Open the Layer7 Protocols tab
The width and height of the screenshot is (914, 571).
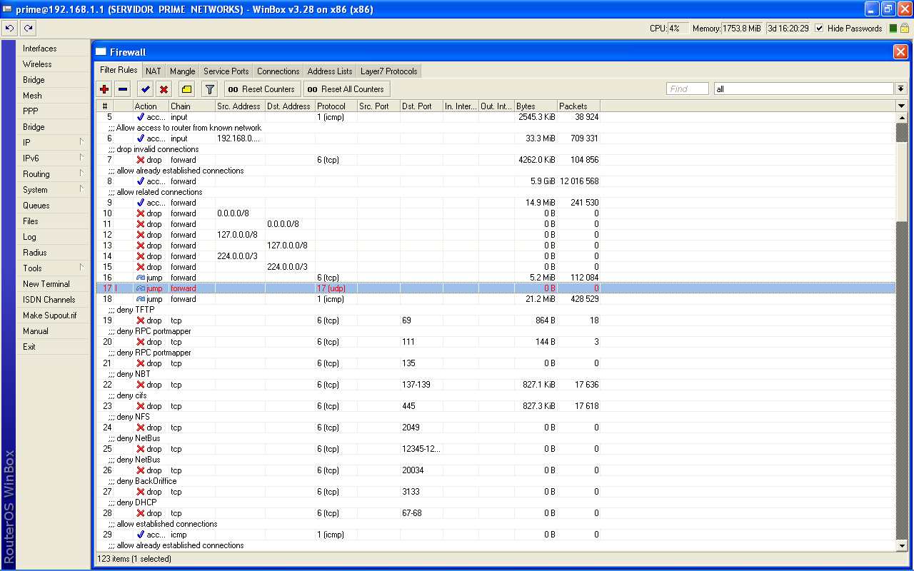click(389, 71)
